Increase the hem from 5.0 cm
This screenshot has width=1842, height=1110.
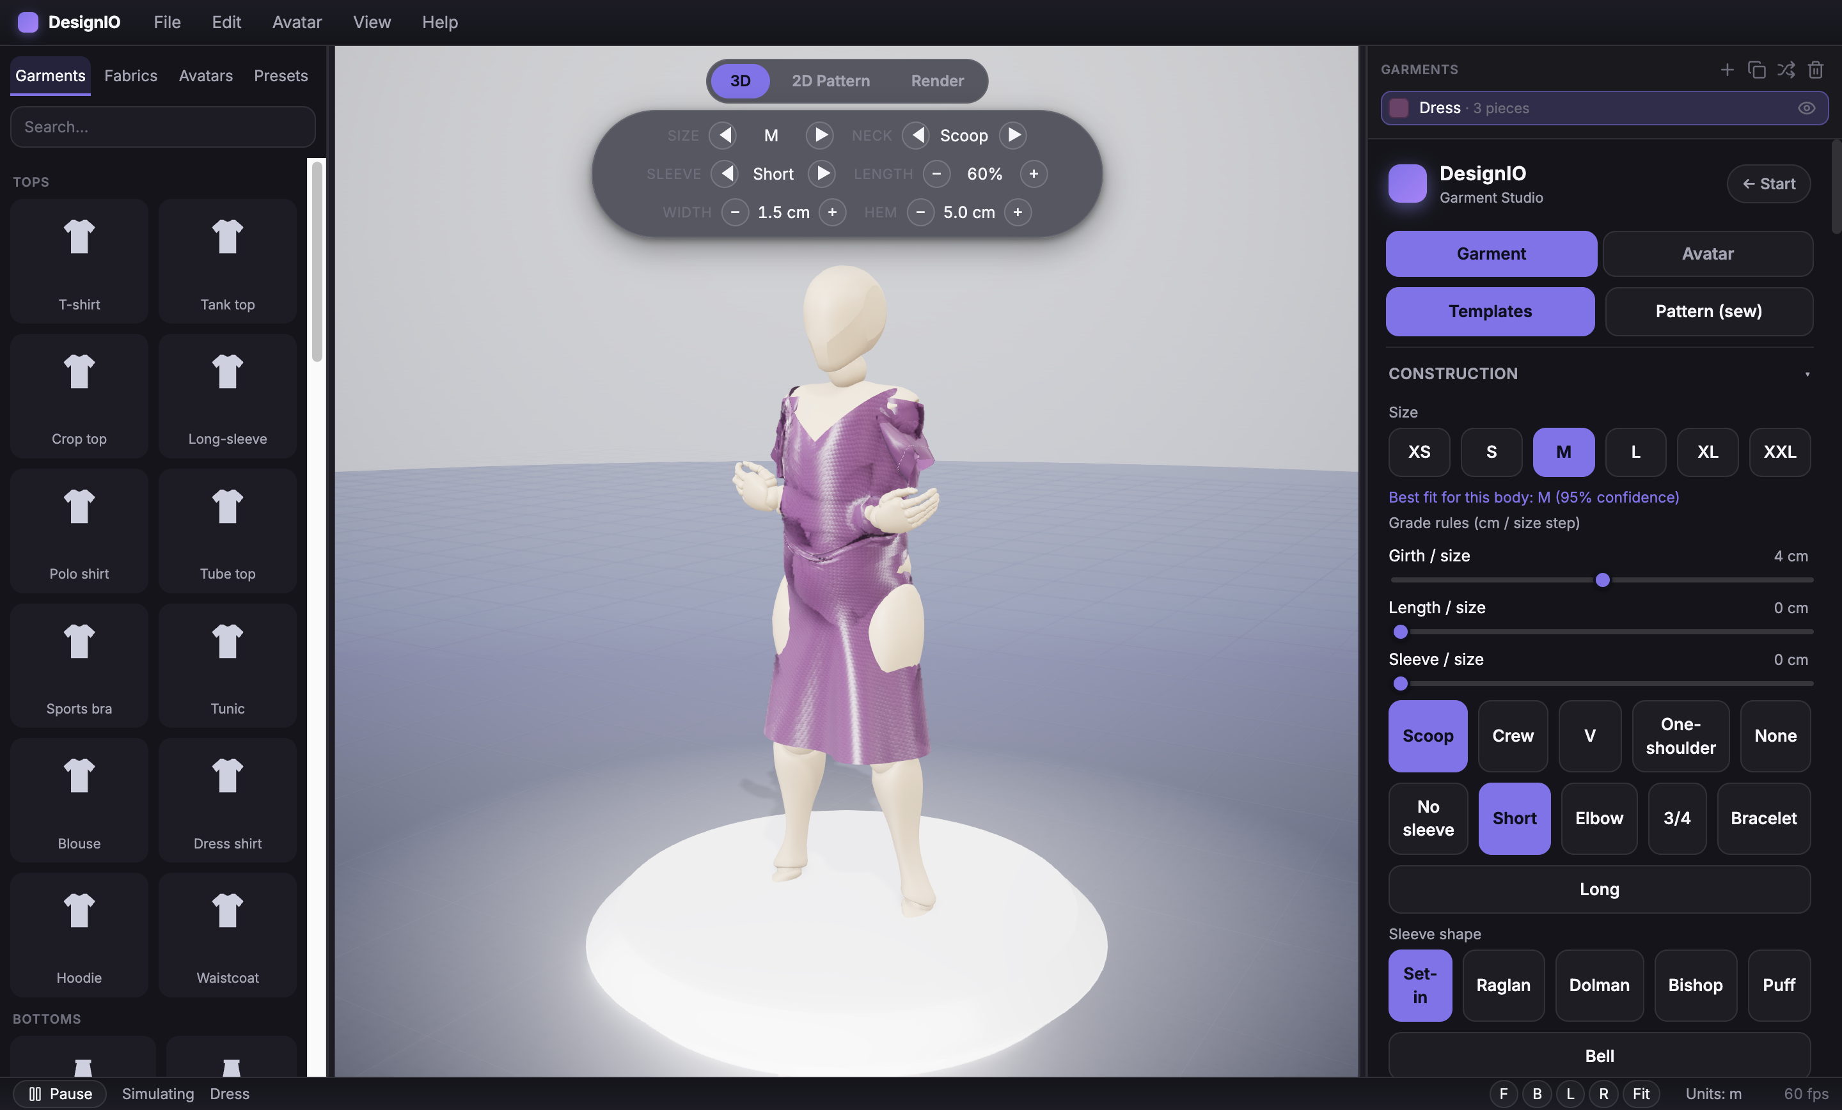point(1018,212)
